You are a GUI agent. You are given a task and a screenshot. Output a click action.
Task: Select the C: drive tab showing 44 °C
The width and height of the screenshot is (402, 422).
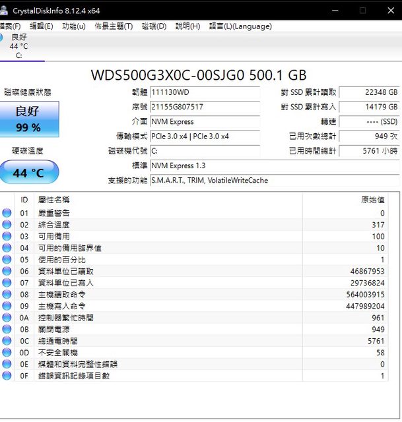[x=19, y=46]
